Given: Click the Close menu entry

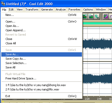Looking at the screenshot, I should tap(42, 39).
